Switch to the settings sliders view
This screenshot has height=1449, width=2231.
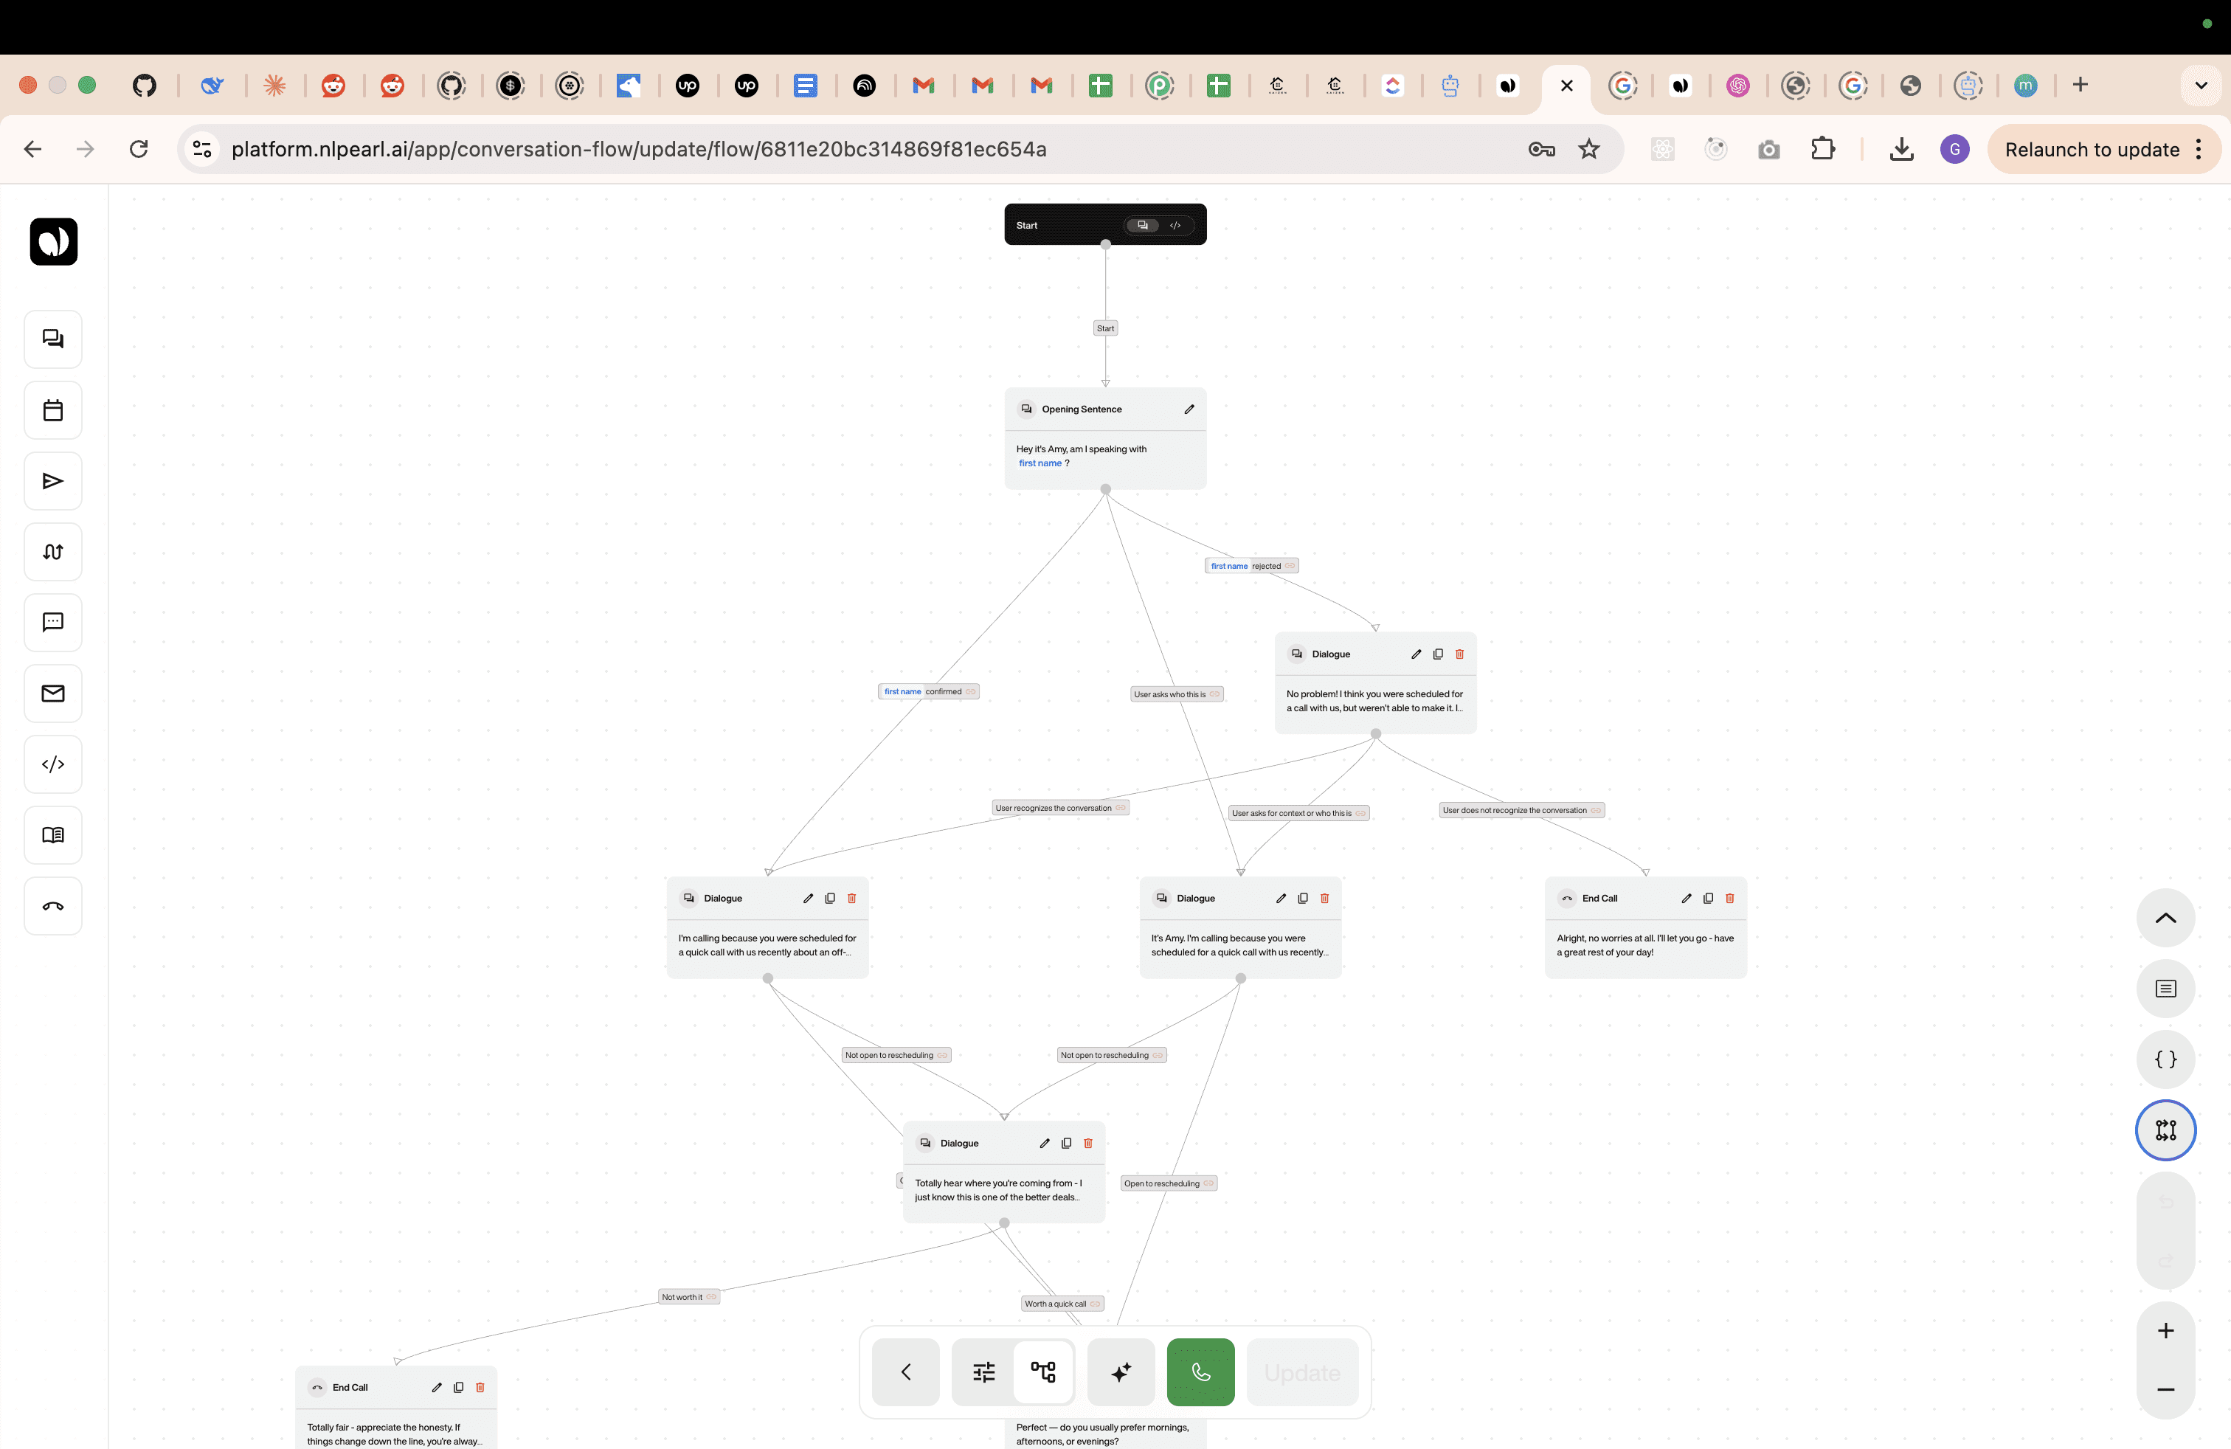click(983, 1372)
